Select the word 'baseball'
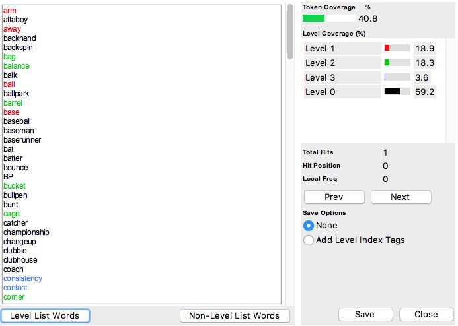The height and width of the screenshot is (326, 458). pyautogui.click(x=17, y=121)
